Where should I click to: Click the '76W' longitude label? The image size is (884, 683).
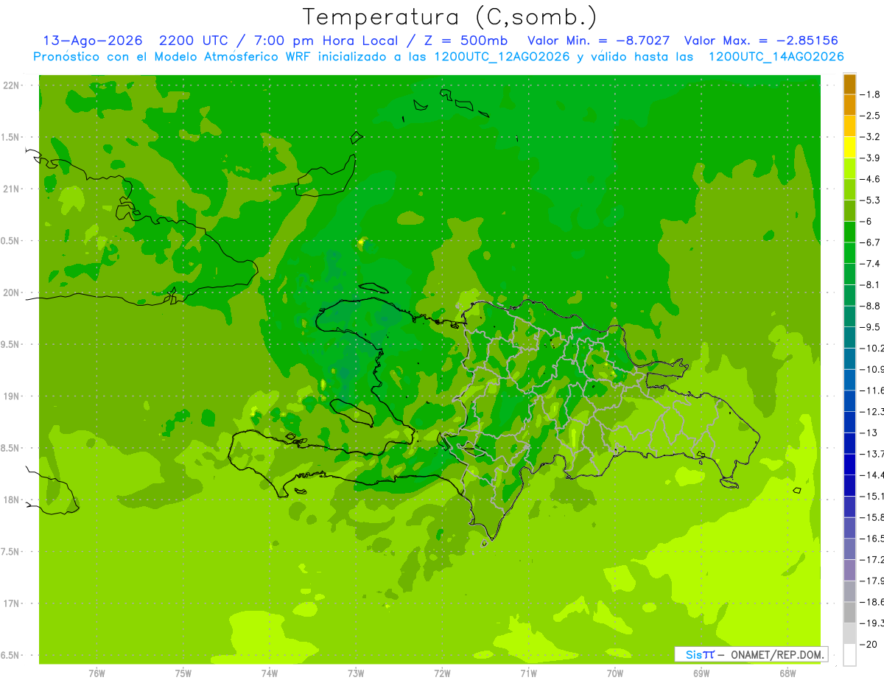[97, 673]
